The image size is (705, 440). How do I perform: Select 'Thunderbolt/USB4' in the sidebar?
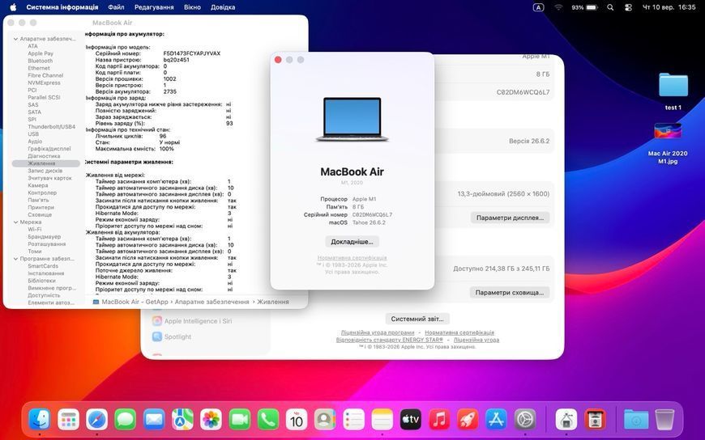click(x=51, y=127)
